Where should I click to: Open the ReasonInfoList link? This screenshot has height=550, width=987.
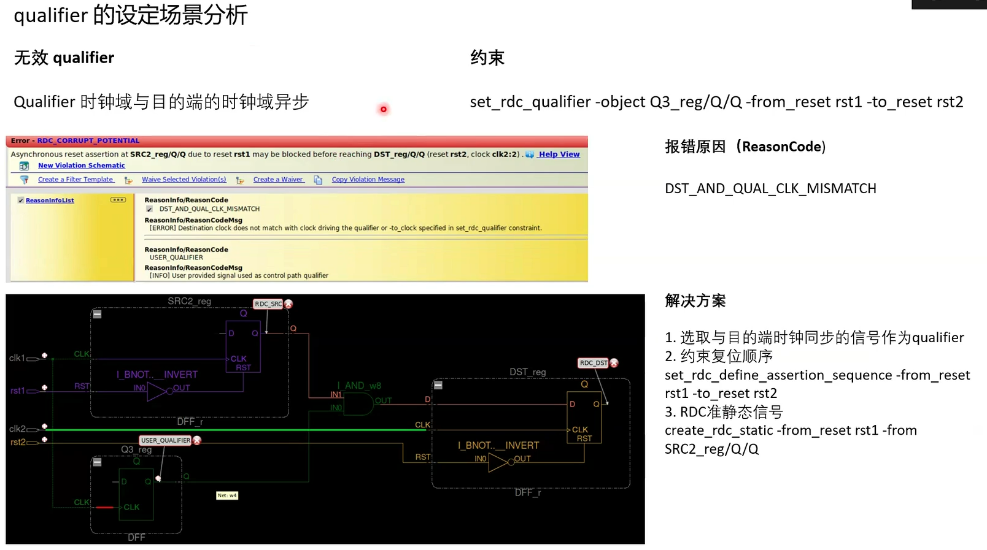click(50, 201)
